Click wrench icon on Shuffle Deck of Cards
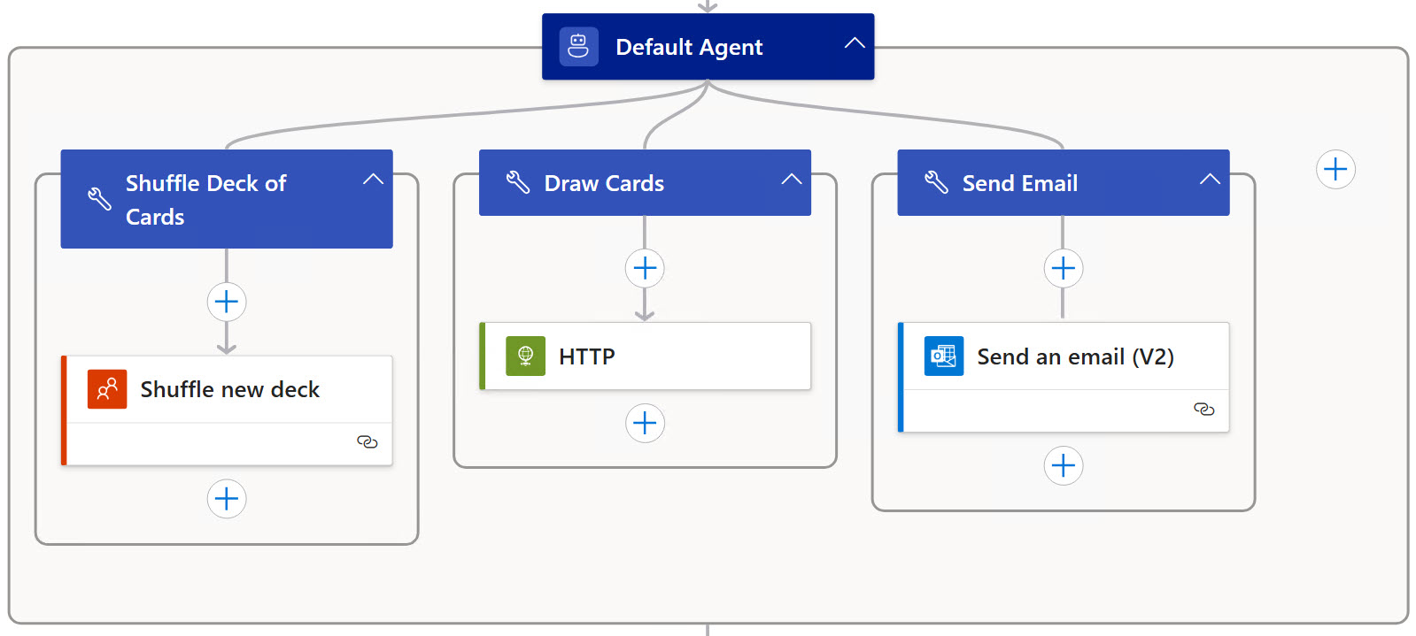This screenshot has height=636, width=1416. pyautogui.click(x=99, y=199)
